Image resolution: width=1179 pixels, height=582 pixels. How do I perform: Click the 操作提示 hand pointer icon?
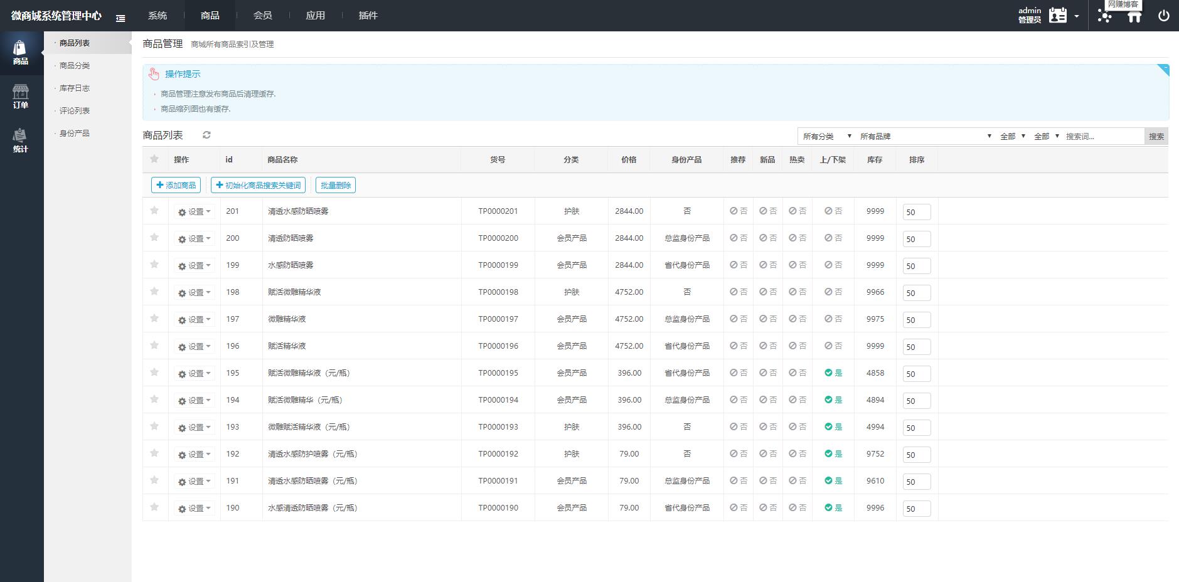154,74
